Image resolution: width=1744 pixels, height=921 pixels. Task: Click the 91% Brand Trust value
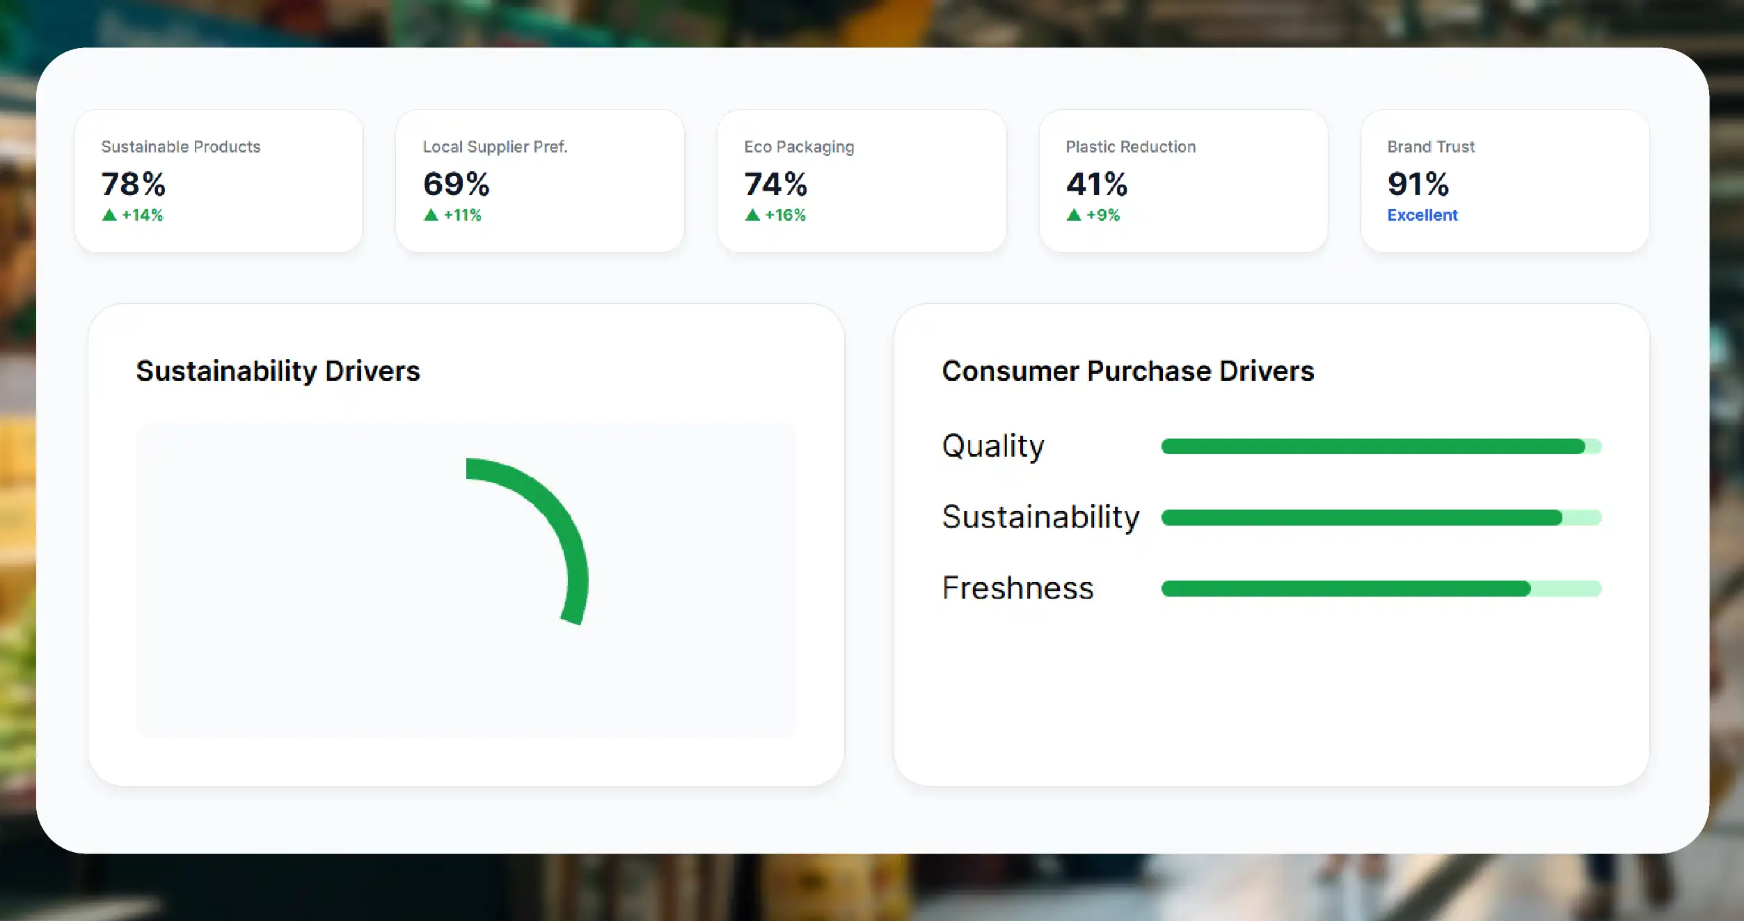point(1418,184)
